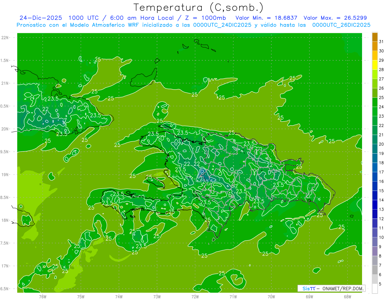Click the '17N' latitude axis label
This screenshot has width=390, height=301.
5,266
